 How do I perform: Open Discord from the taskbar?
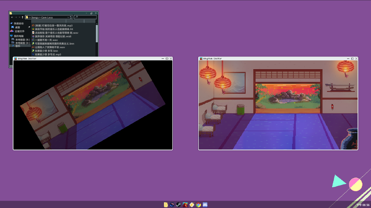click(205, 205)
